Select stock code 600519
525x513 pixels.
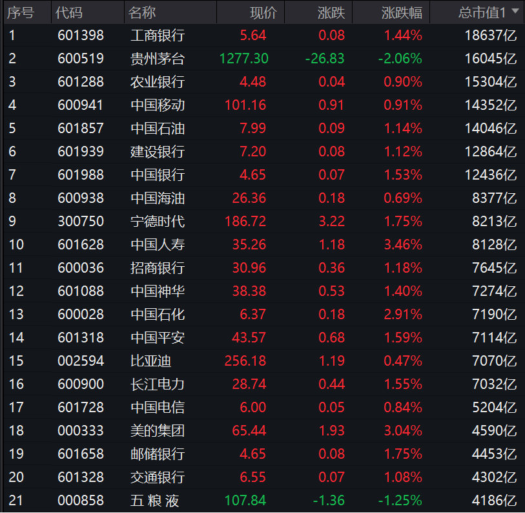pos(81,59)
